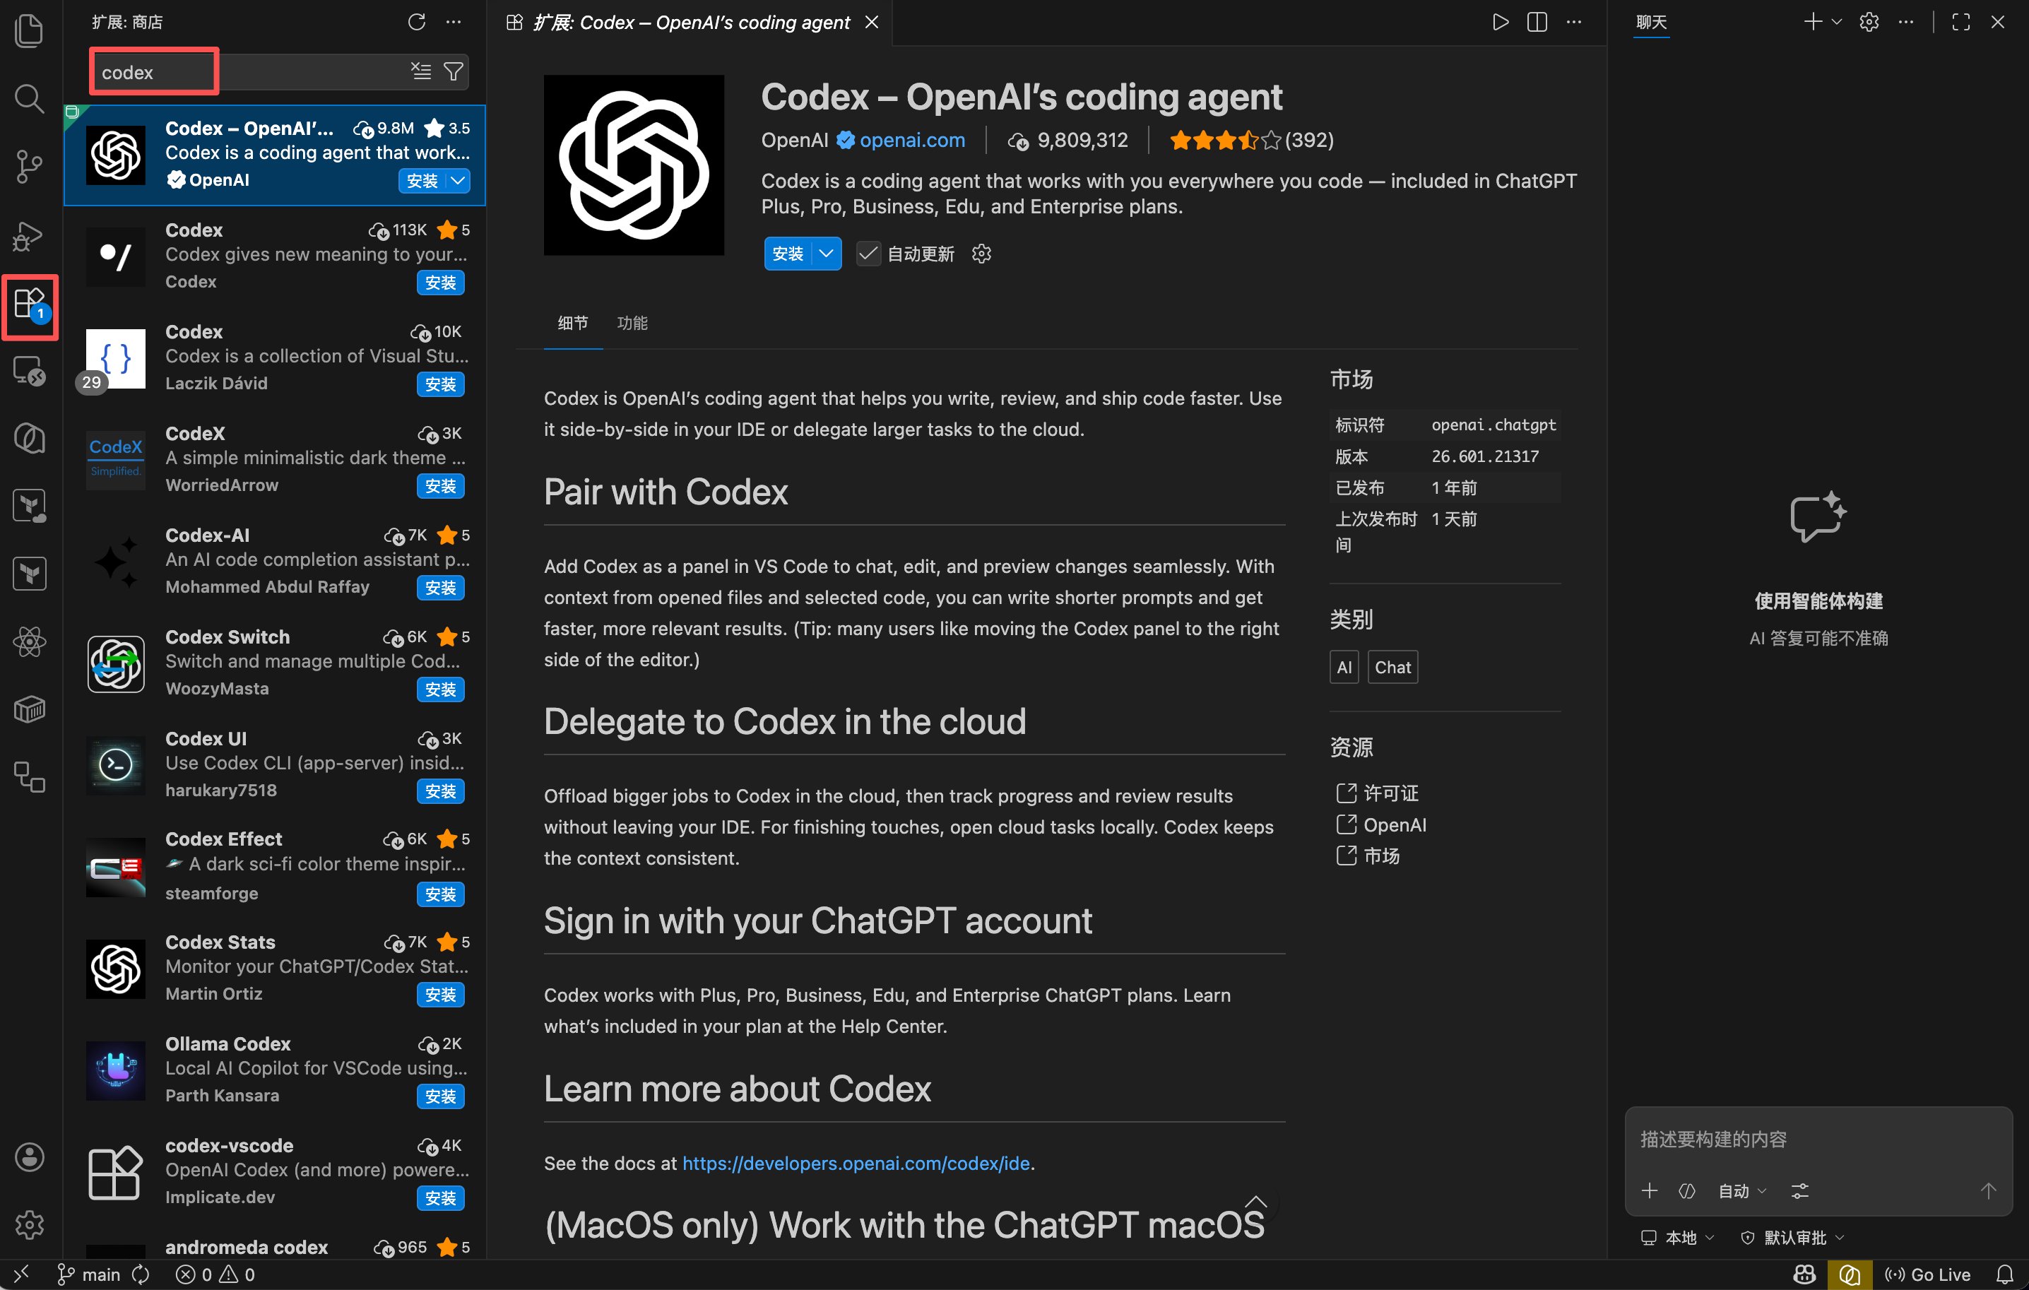Viewport: 2029px width, 1290px height.
Task: Open the 自动 model picker dropdown
Action: pyautogui.click(x=1742, y=1190)
